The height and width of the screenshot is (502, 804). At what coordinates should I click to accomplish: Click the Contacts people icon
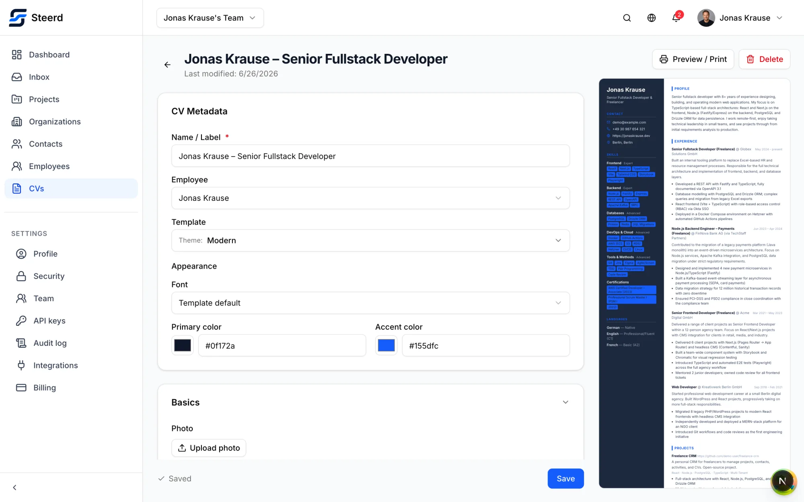pos(16,144)
